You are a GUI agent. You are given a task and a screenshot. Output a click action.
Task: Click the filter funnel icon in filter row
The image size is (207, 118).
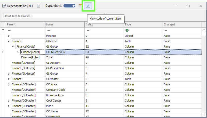[x=3, y=30]
